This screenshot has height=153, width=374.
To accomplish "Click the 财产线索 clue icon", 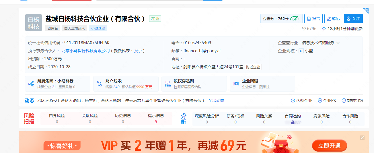I will (100, 84).
